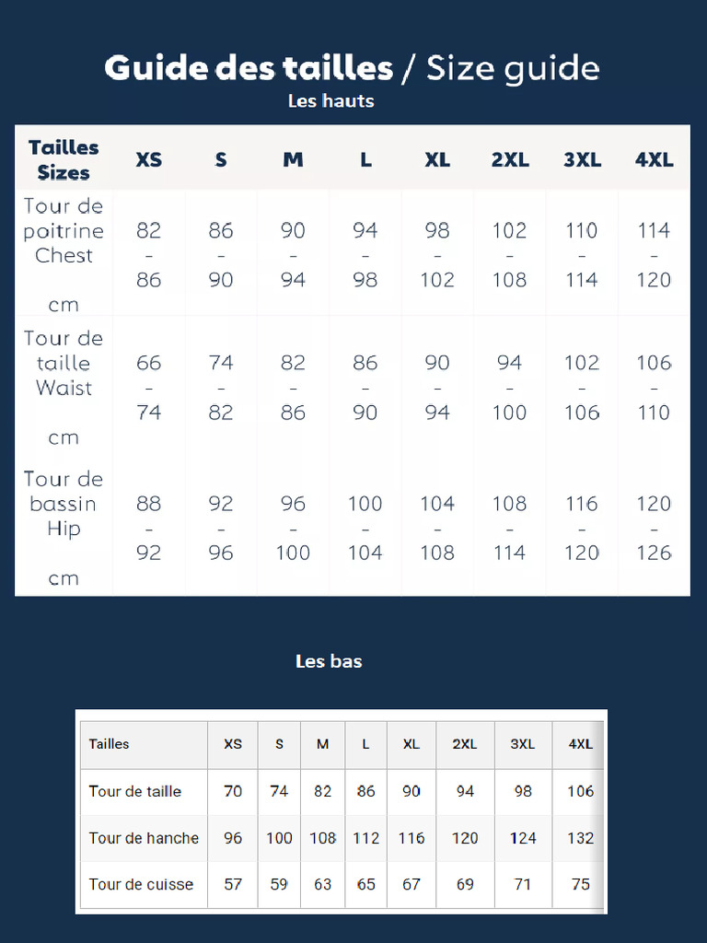Click the waist range 66 - 74 for XS
Image resolution: width=707 pixels, height=943 pixels.
click(x=148, y=388)
